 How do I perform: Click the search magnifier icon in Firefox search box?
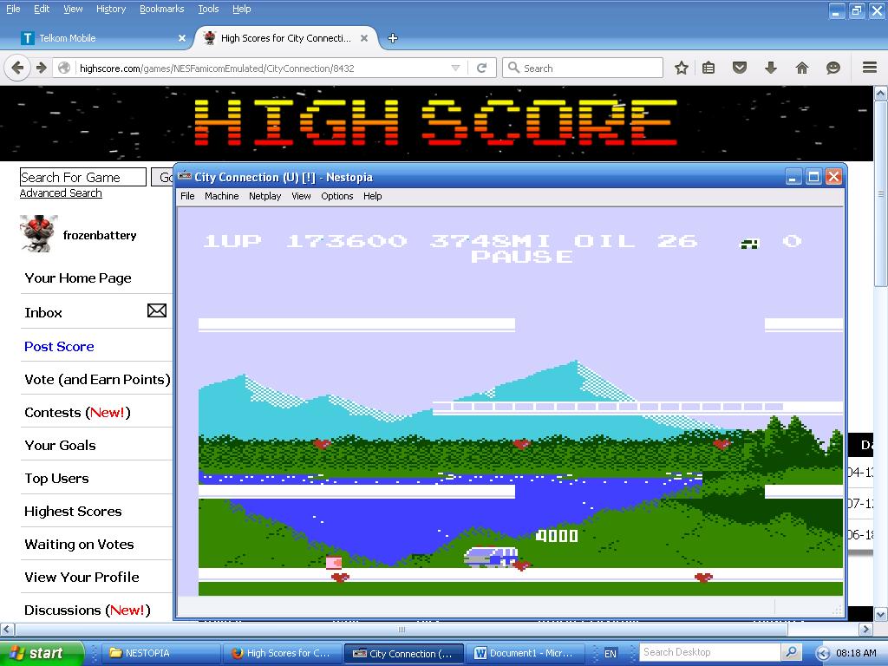pos(513,68)
